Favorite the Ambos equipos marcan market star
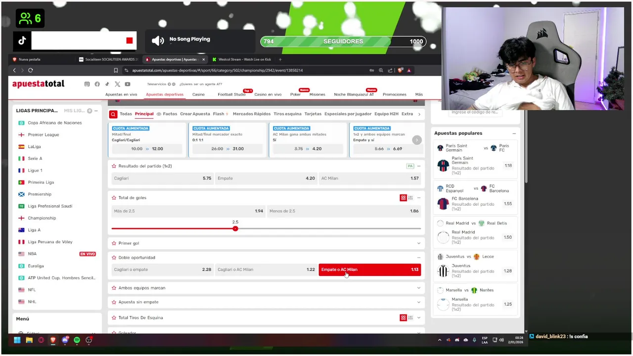This screenshot has height=356, width=633. coord(114,288)
